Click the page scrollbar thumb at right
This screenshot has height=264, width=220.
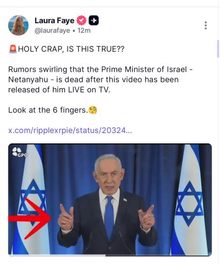point(218,49)
